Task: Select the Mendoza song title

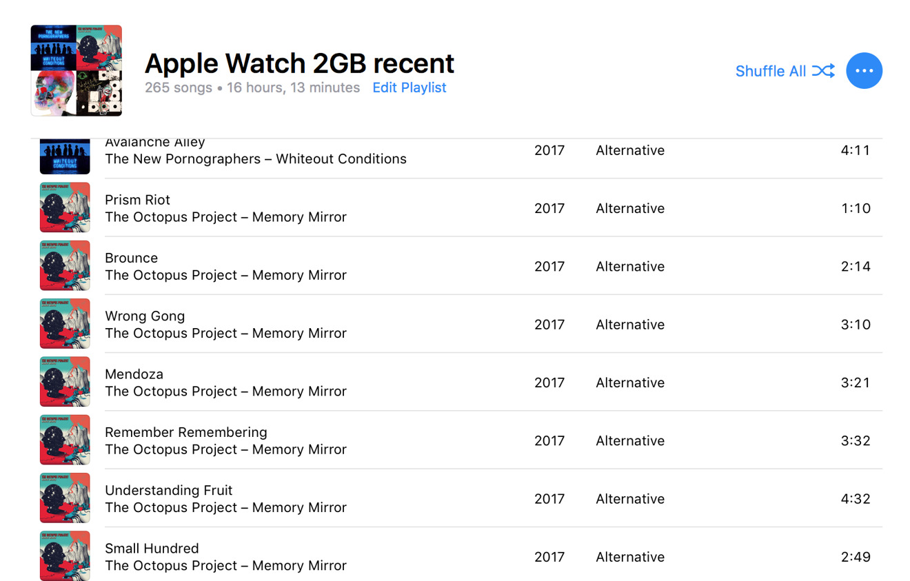Action: (134, 374)
